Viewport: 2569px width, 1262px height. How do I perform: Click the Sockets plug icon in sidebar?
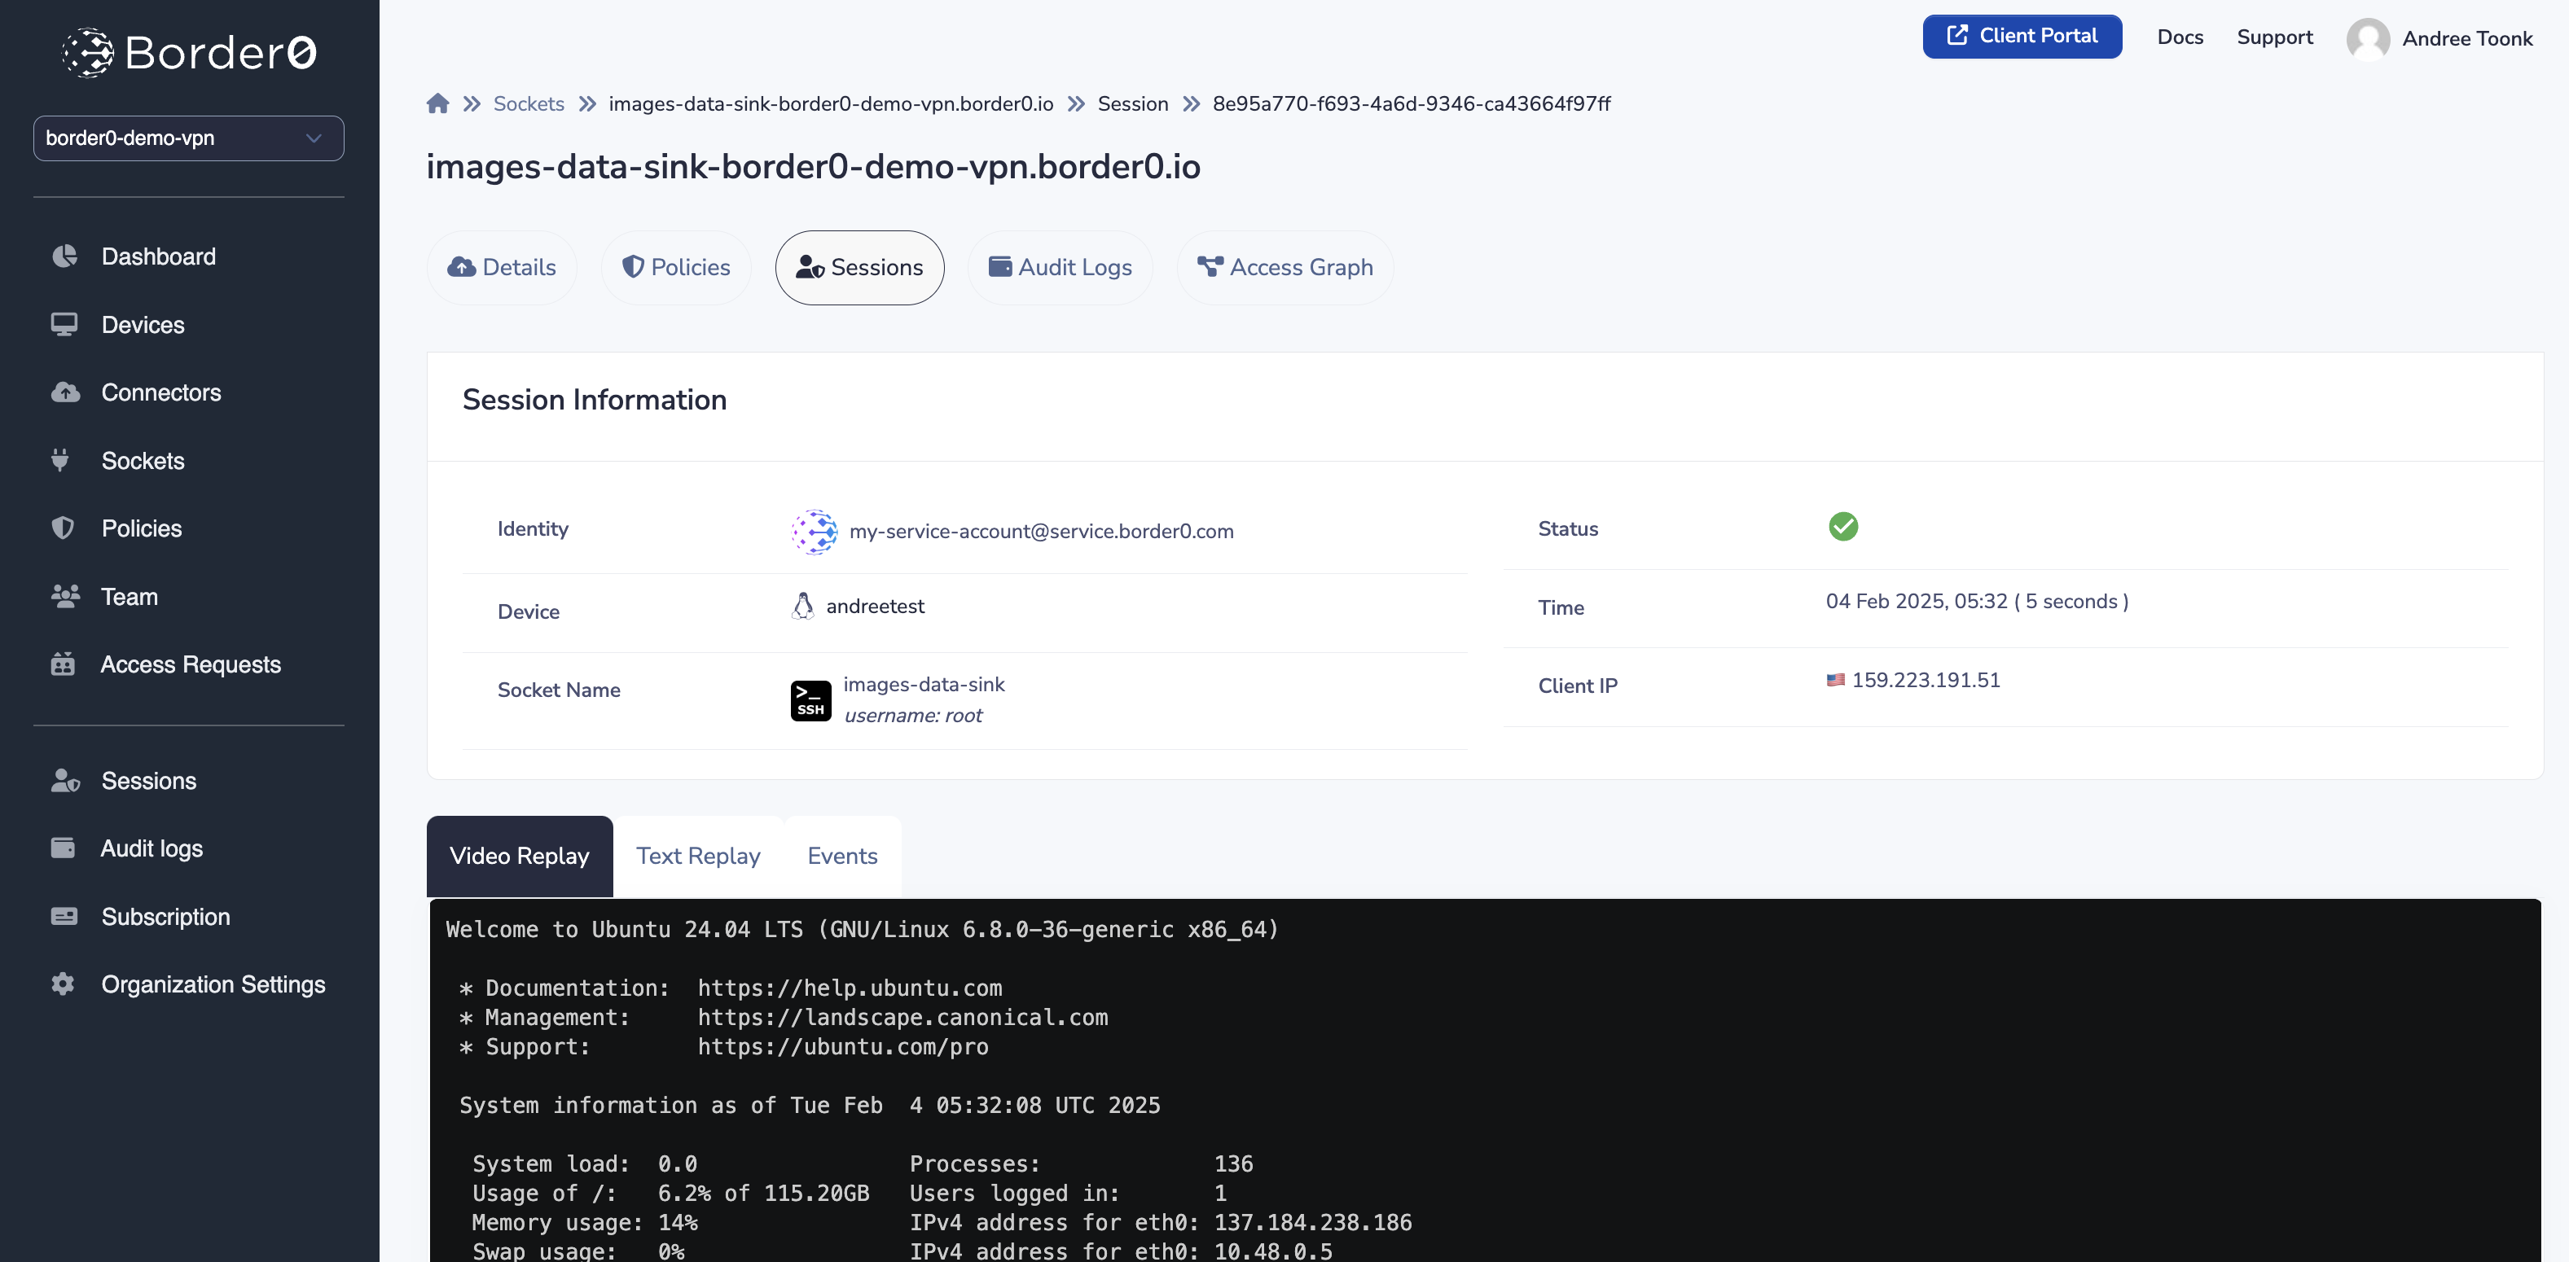pos(61,461)
